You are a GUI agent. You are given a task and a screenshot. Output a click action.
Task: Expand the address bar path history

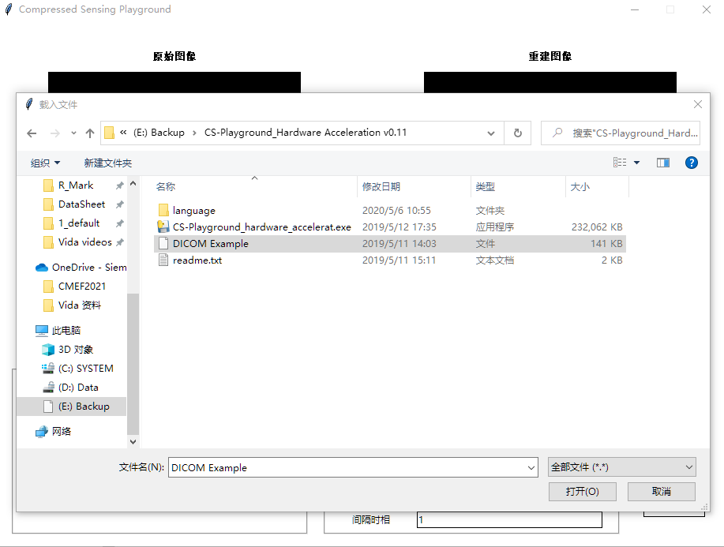pos(491,133)
